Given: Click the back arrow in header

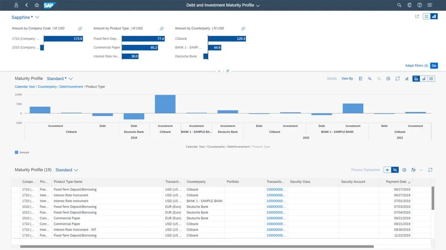Looking at the screenshot, I should click(27, 5).
